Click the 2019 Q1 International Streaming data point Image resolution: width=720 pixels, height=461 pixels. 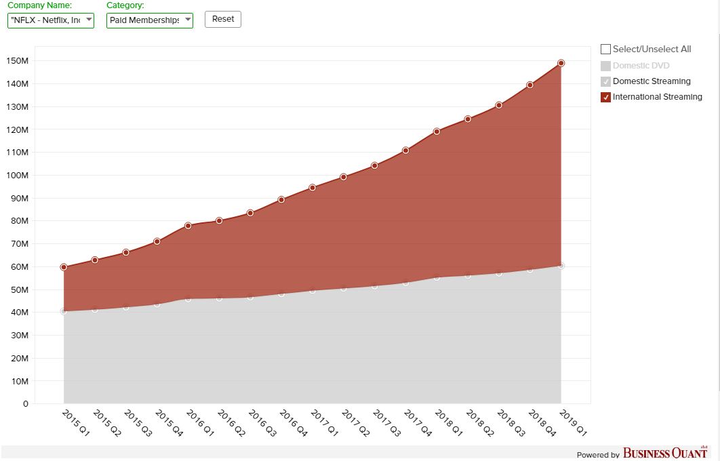click(561, 63)
